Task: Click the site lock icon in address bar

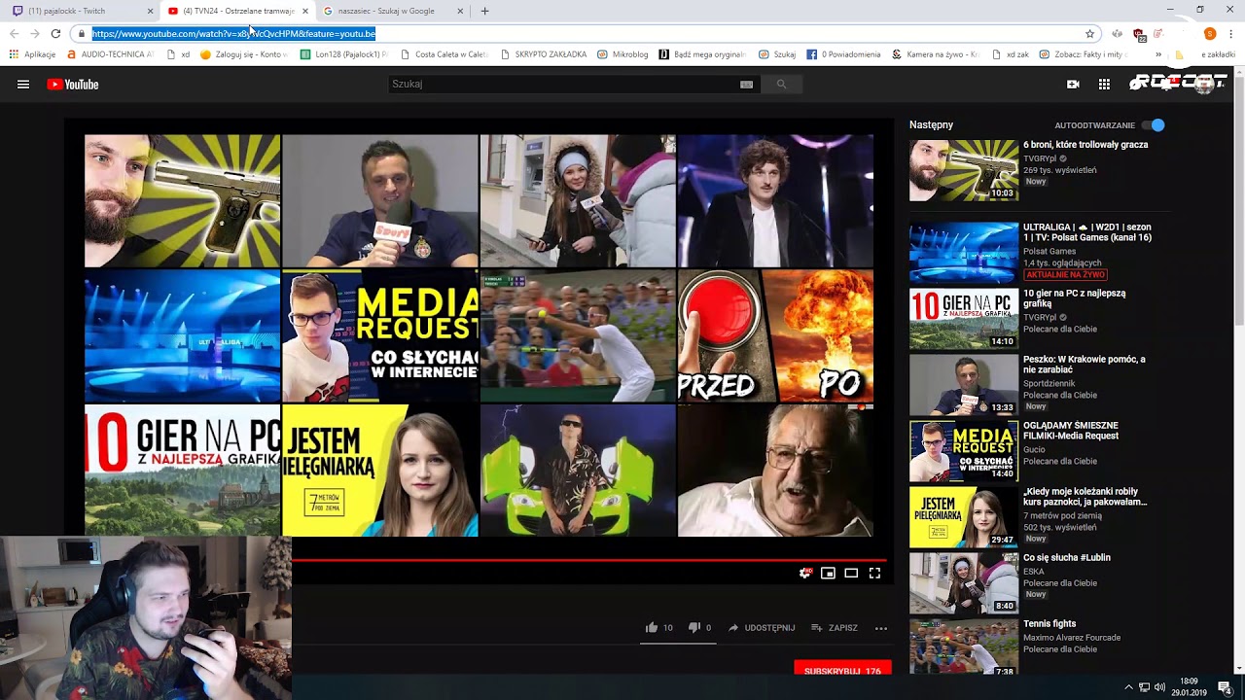Action: coord(82,33)
